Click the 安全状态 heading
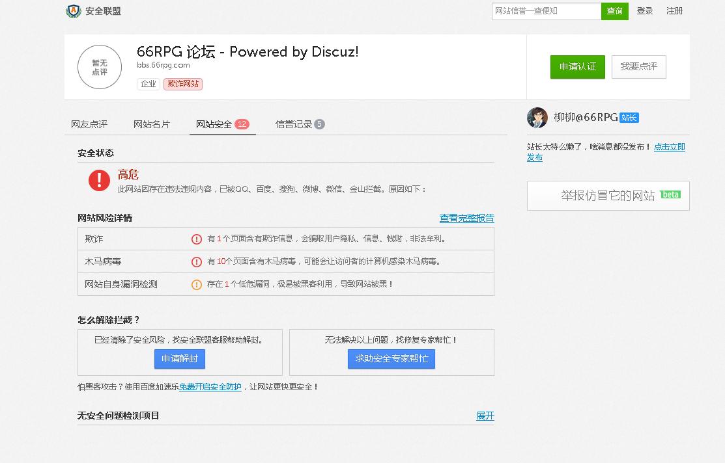725x463 pixels. [x=96, y=153]
